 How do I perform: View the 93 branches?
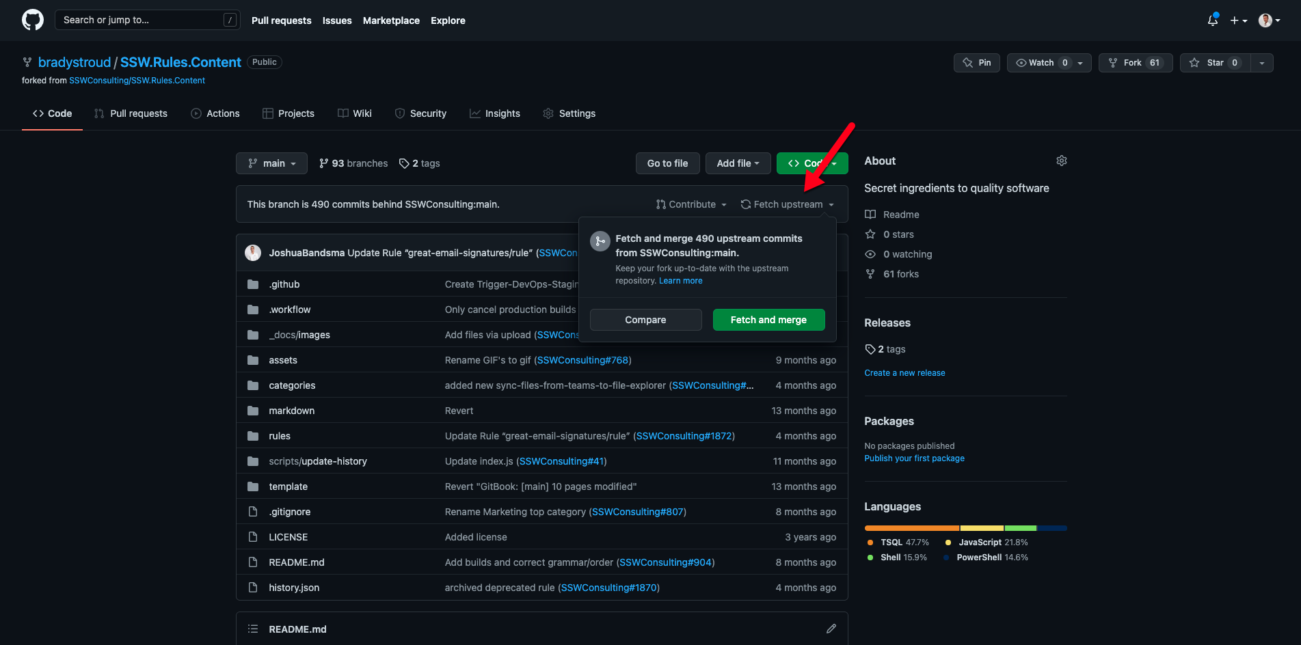353,163
